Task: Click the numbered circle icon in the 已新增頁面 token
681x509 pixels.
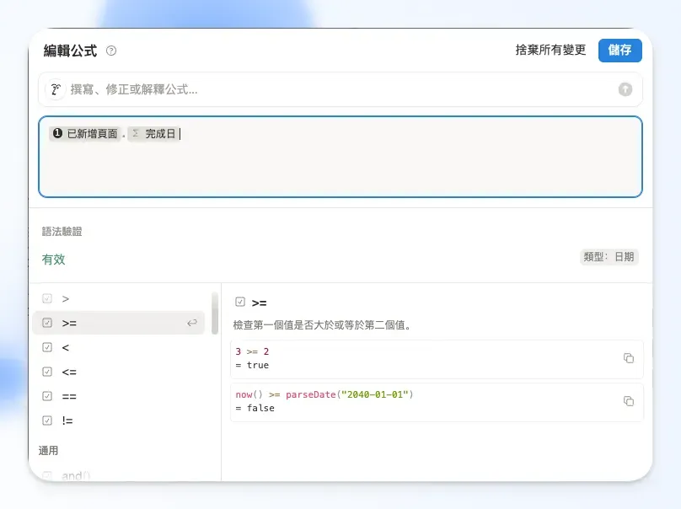Action: tap(57, 133)
